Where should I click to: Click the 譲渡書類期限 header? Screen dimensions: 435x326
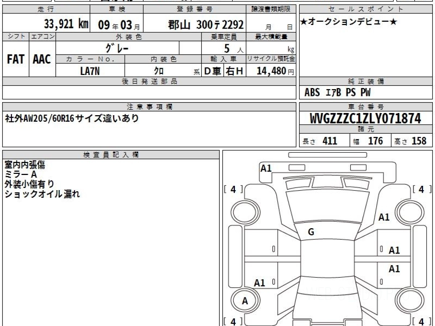pyautogui.click(x=271, y=9)
